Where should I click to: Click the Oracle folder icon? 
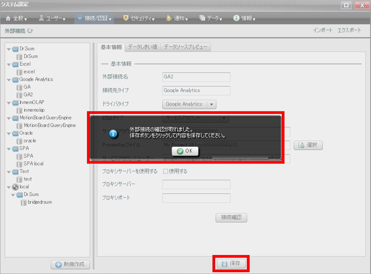pyautogui.click(x=15, y=133)
